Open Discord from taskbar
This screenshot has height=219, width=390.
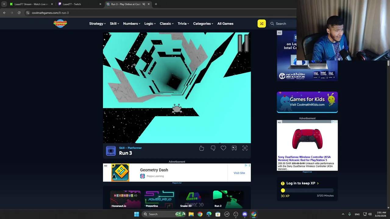click(x=245, y=214)
